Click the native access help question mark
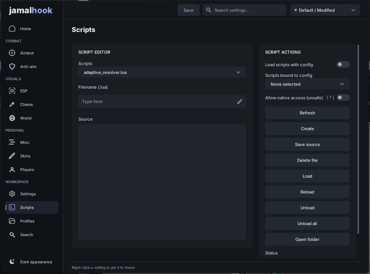Image resolution: width=370 pixels, height=274 pixels. tap(330, 97)
